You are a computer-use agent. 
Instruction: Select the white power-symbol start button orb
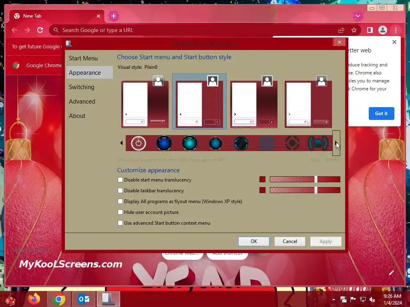[x=138, y=143]
